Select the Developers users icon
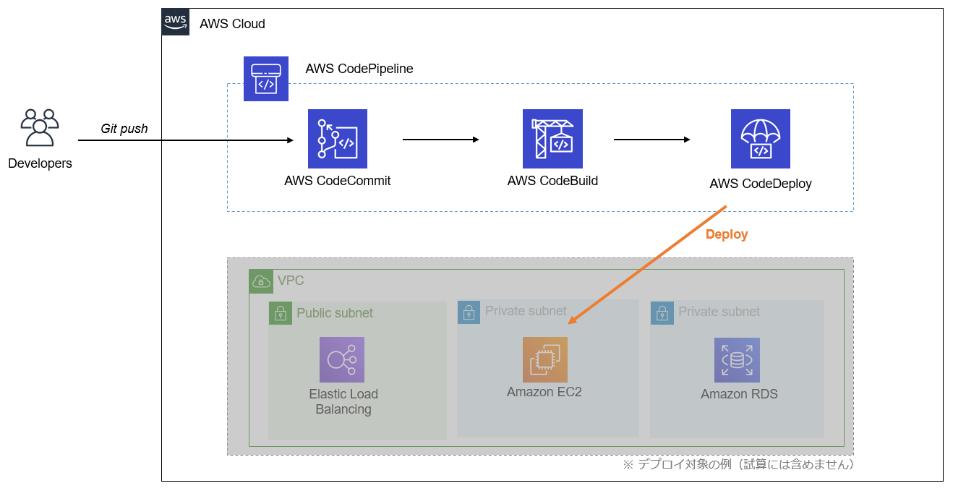The width and height of the screenshot is (953, 491). click(x=40, y=128)
